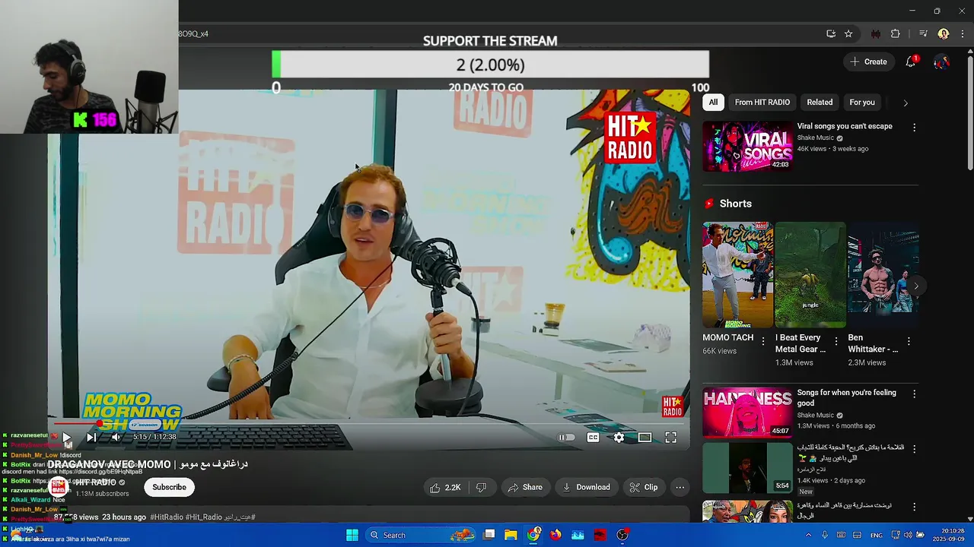The width and height of the screenshot is (974, 547).
Task: Download the video
Action: tap(586, 487)
